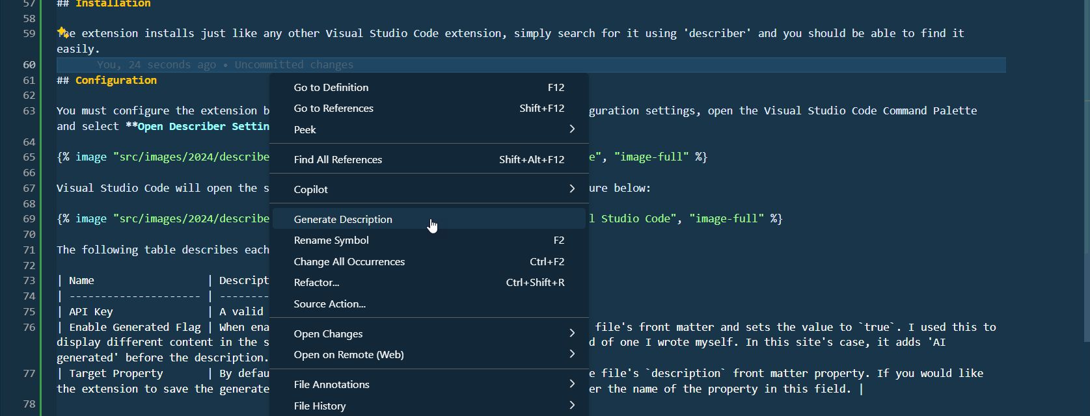Click the '"image-full"' string on line 69
Image resolution: width=1090 pixels, height=416 pixels.
(727, 218)
